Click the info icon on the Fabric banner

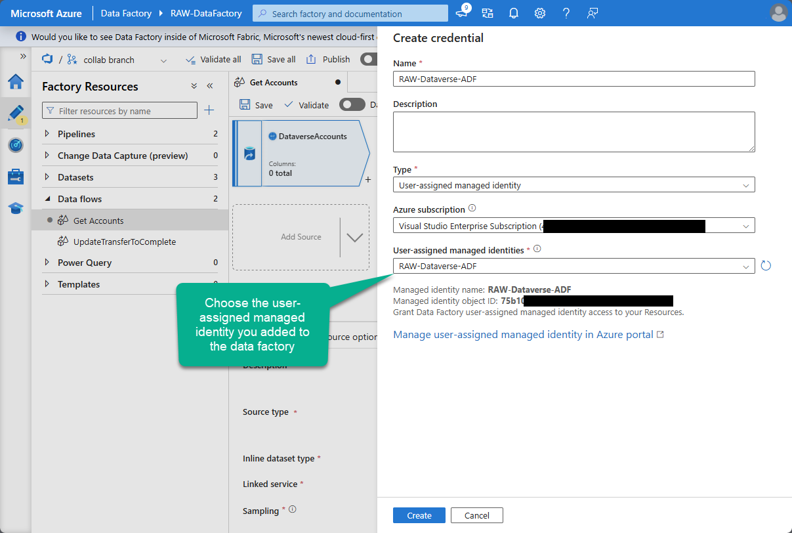(22, 37)
